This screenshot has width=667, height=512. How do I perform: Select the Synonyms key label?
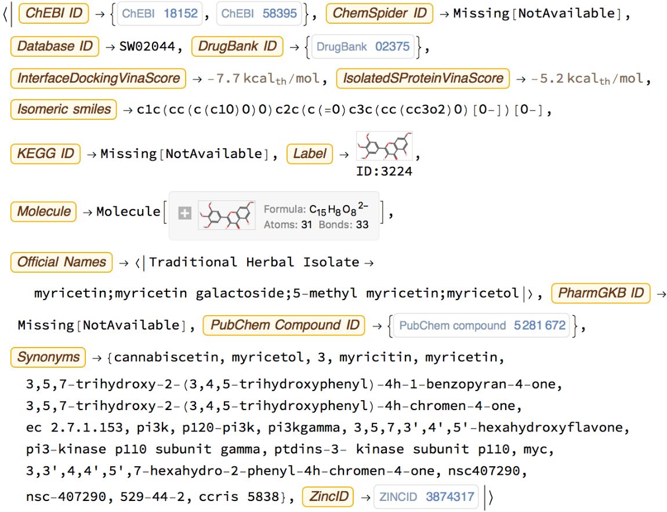48,357
